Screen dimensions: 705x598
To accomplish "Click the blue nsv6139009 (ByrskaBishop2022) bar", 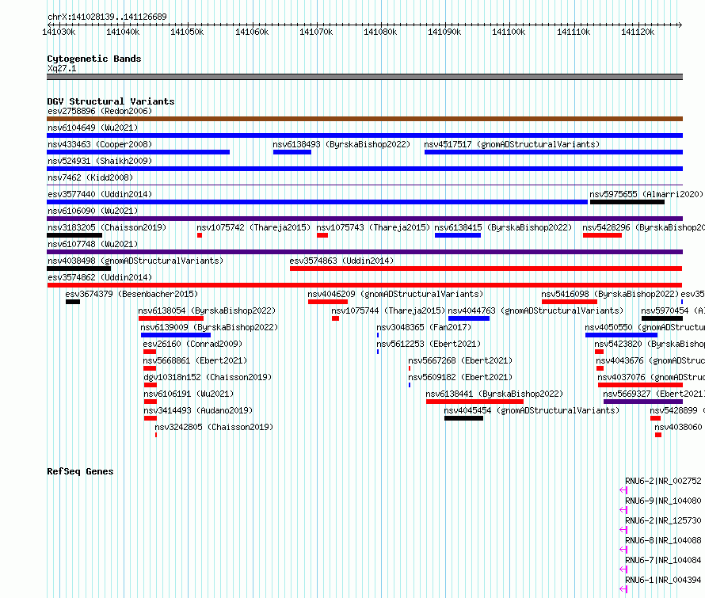I will [176, 335].
